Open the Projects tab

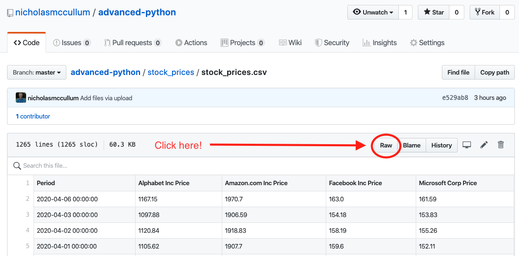point(243,43)
